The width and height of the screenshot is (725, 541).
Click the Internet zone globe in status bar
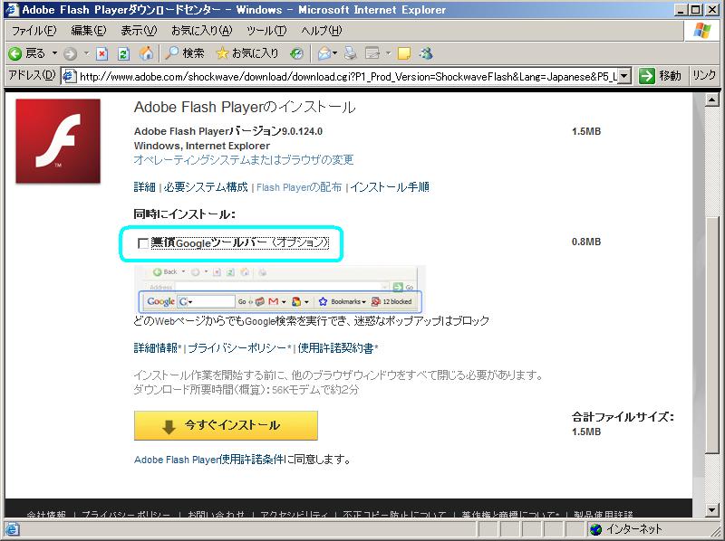coord(596,529)
